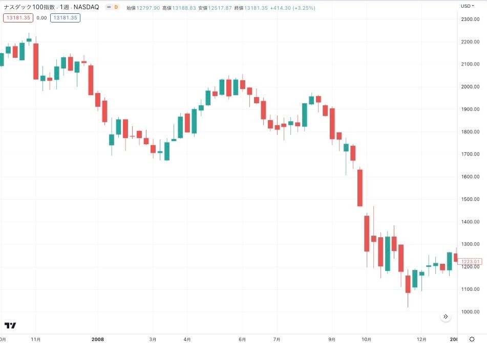Click the 0.00 spread value between price boxes

pos(41,17)
